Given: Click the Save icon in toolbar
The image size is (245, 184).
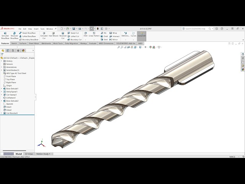Looking at the screenshot, I should [74, 29].
